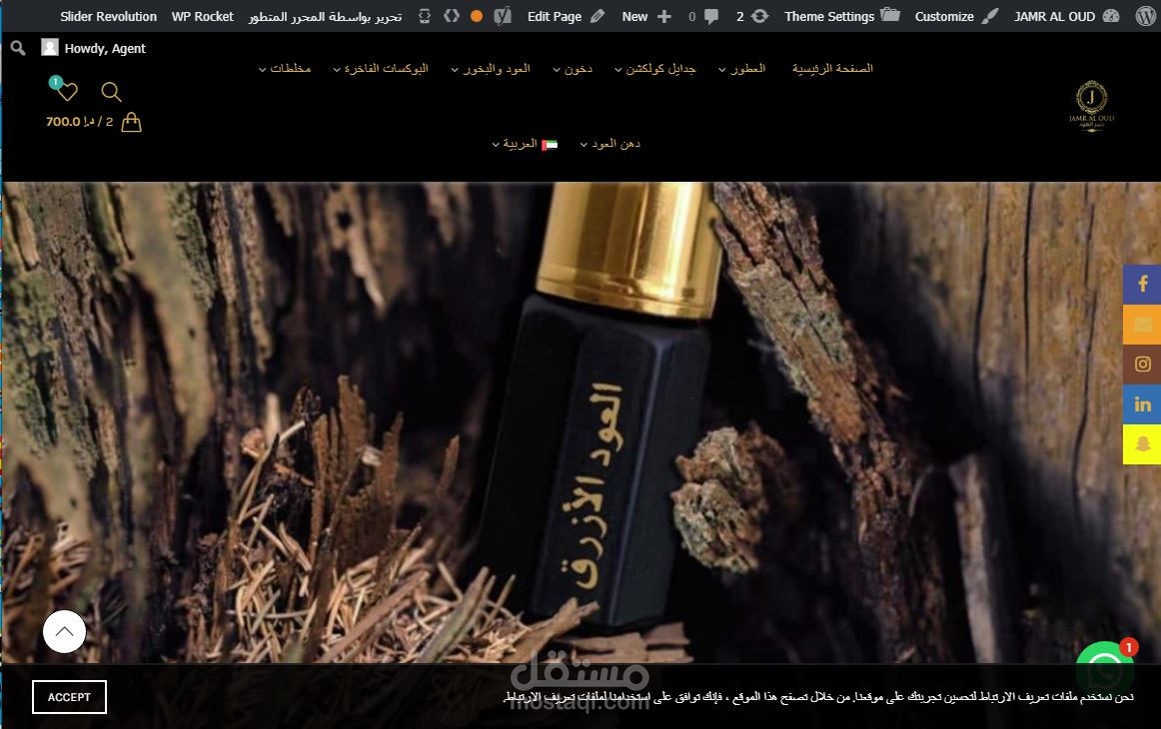1161x729 pixels.
Task: Click New to add content
Action: click(646, 16)
